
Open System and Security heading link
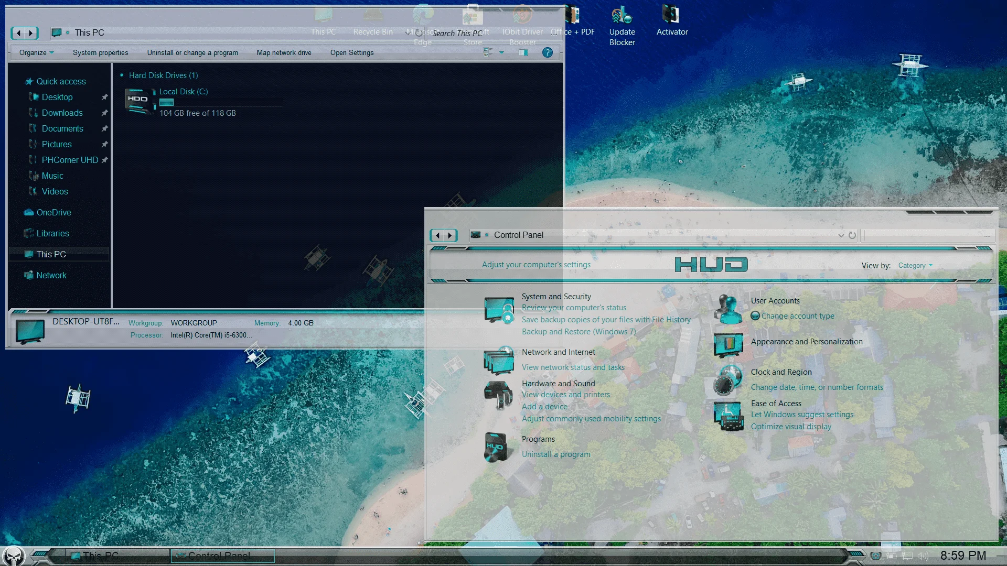click(x=556, y=297)
